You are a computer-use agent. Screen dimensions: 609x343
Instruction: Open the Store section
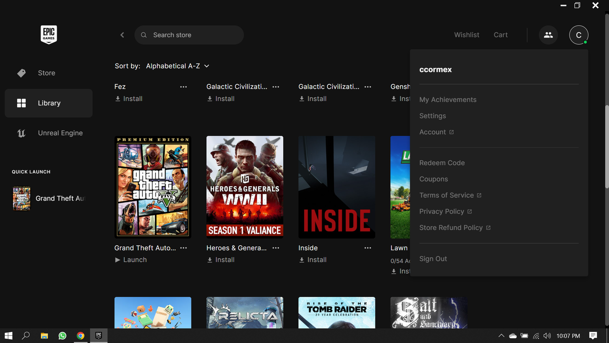pos(49,73)
